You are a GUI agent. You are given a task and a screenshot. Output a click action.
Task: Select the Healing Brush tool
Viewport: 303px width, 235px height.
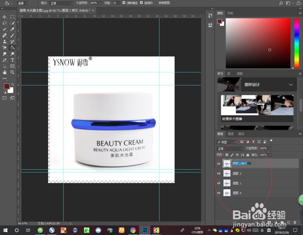click(x=5, y=35)
